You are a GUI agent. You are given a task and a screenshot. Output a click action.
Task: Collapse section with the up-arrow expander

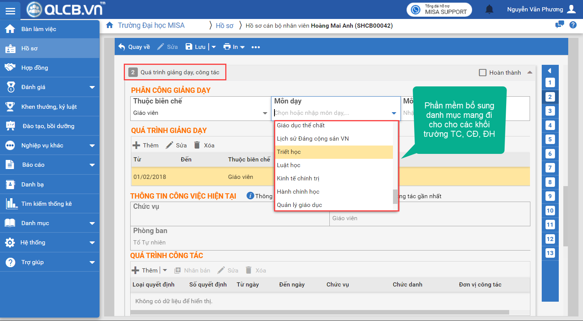(x=530, y=72)
